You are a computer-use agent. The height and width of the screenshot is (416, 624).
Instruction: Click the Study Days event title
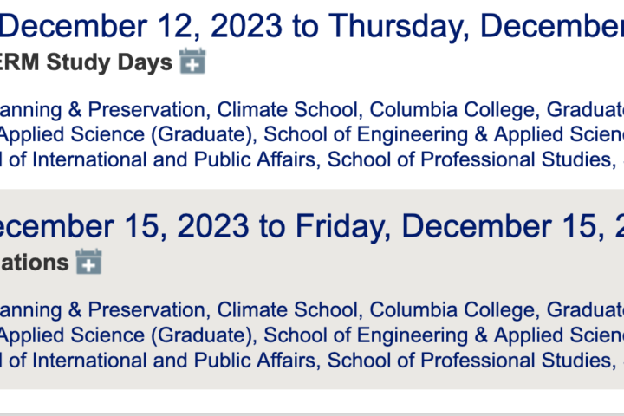point(87,62)
